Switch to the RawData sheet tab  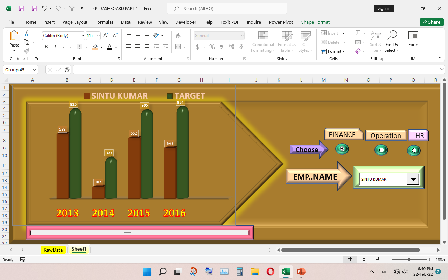pos(53,250)
